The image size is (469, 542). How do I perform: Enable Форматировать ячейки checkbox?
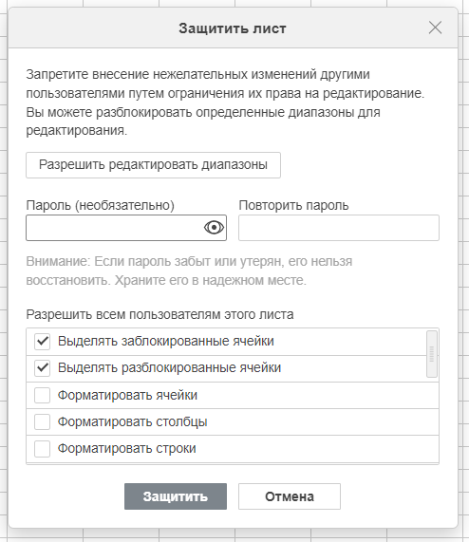[42, 395]
